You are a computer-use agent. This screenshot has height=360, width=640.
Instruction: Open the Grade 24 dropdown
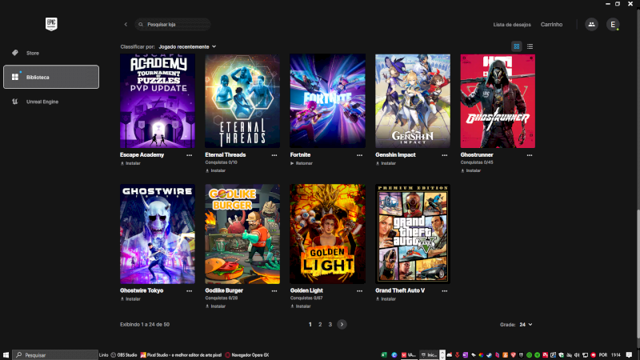[x=526, y=324]
